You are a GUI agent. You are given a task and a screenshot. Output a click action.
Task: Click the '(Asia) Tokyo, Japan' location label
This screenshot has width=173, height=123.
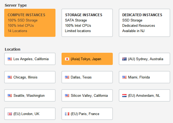point(86,59)
